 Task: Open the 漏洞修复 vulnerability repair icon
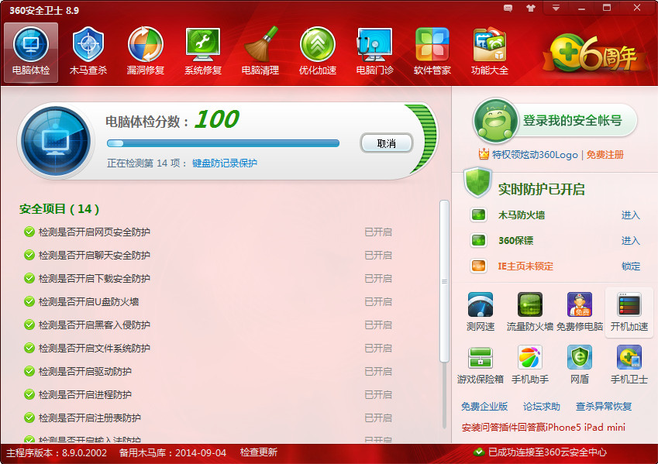click(146, 51)
